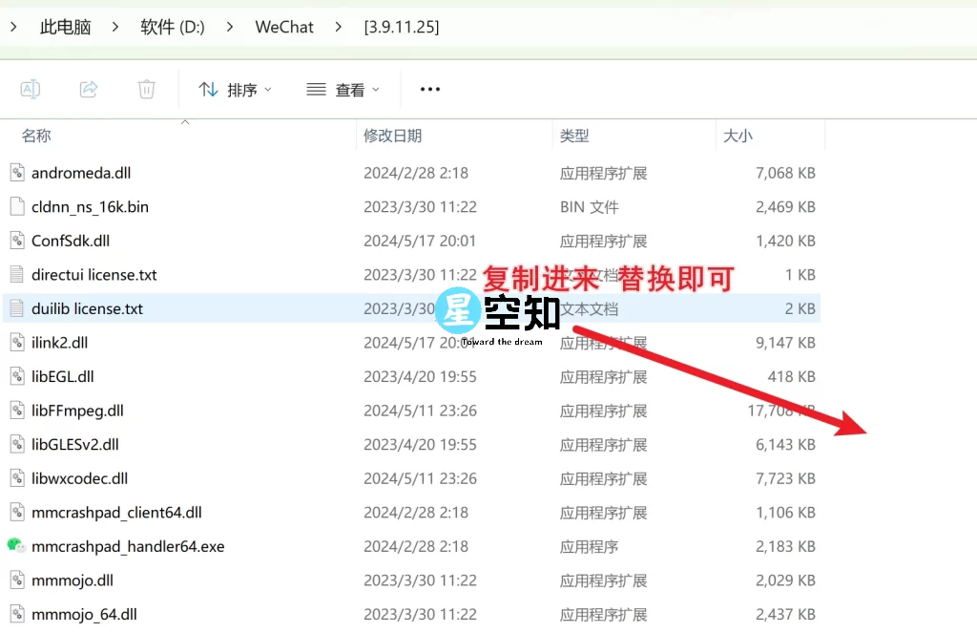The image size is (977, 633).
Task: Select the ilink2.dll file
Action: (x=59, y=343)
